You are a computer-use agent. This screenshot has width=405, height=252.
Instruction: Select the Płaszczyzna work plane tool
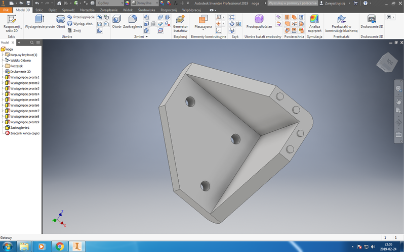(203, 22)
